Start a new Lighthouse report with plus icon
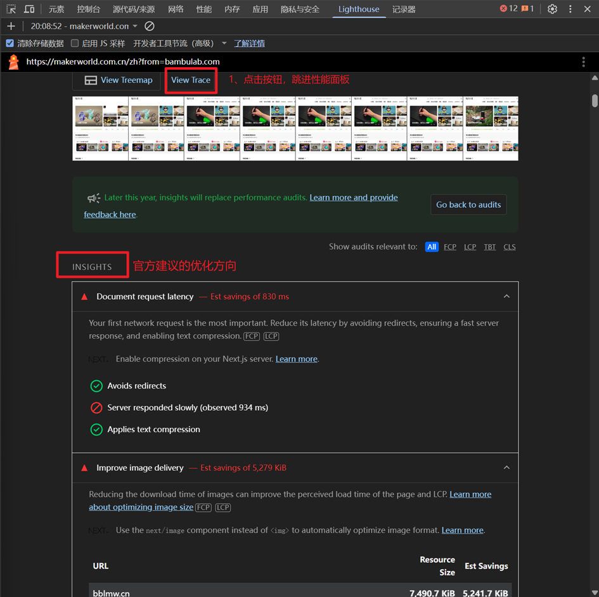Viewport: 599px width, 597px height. (11, 26)
